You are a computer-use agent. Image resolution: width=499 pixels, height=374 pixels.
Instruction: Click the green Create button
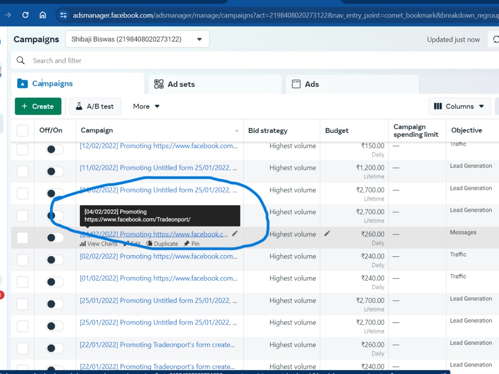[38, 106]
